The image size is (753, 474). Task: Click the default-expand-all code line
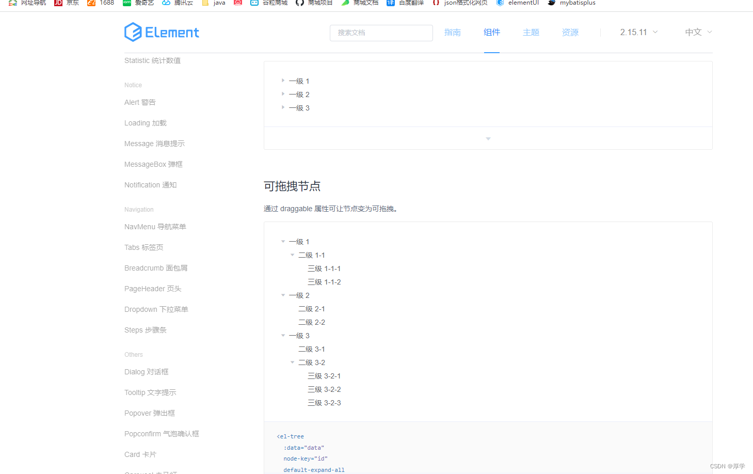click(314, 470)
